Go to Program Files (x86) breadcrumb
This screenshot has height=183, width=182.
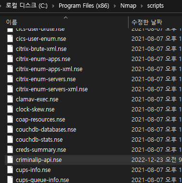tap(84, 6)
